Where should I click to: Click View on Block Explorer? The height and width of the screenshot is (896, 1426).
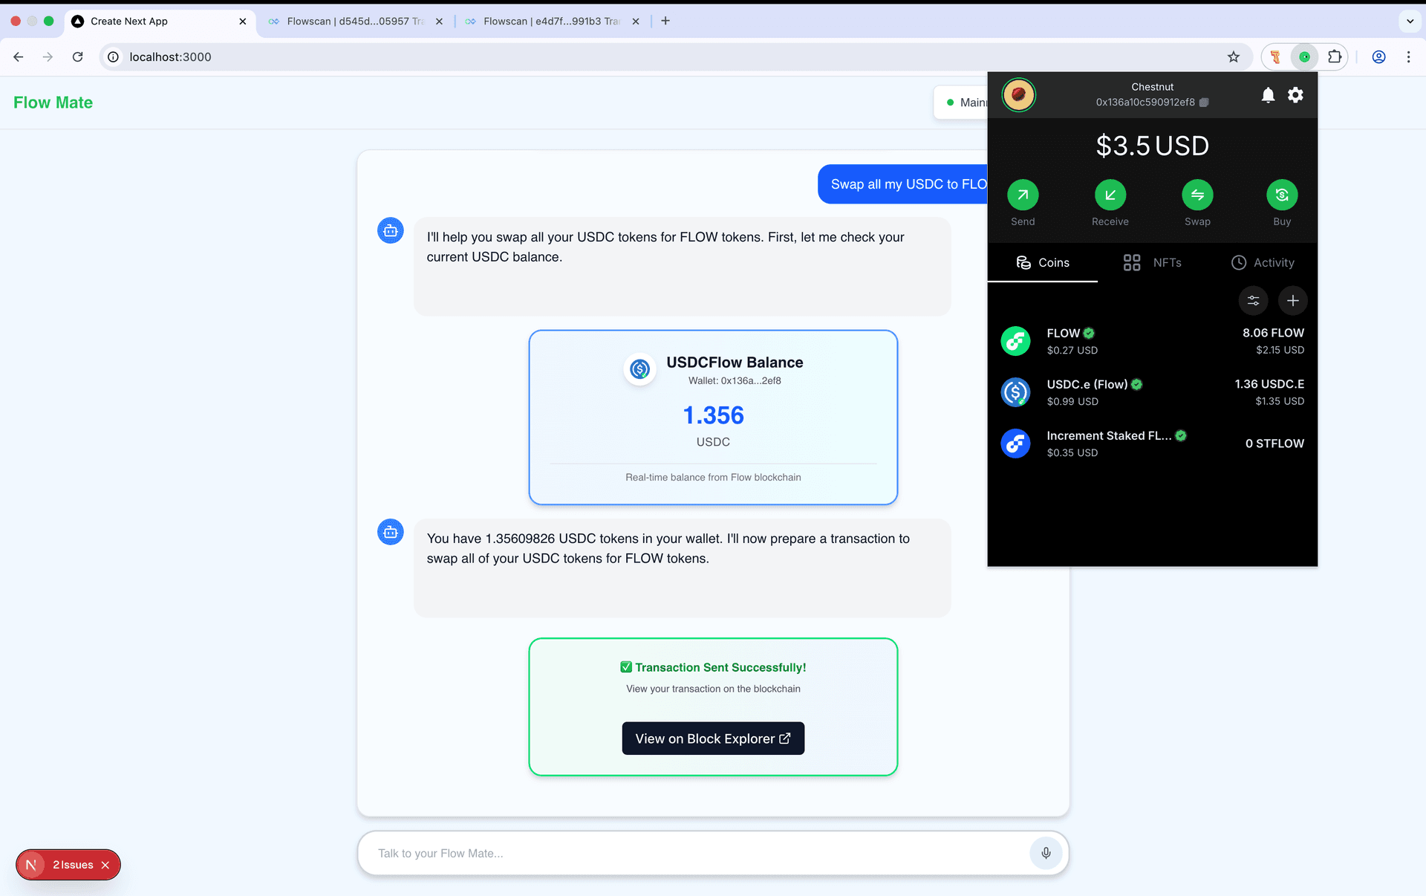pos(713,738)
